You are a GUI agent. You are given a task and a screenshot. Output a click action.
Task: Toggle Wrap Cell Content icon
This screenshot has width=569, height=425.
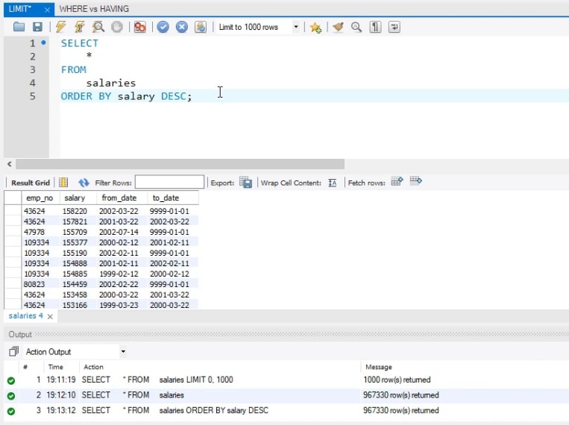(333, 183)
